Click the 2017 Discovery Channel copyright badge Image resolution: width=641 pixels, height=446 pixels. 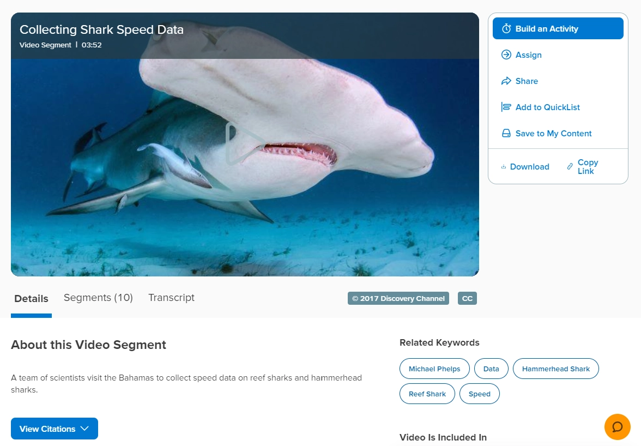click(x=398, y=298)
